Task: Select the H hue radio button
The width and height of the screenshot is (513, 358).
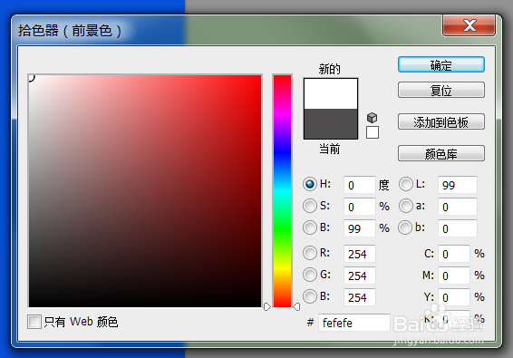Action: point(309,184)
